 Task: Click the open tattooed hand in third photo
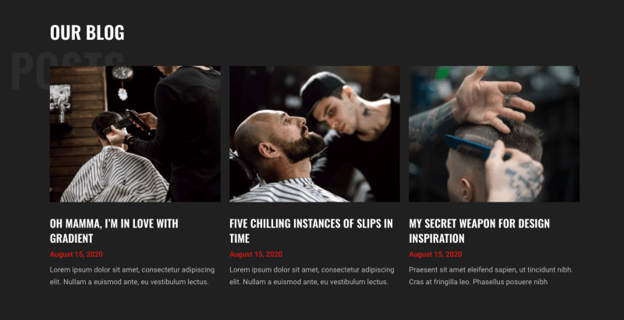tap(492, 100)
